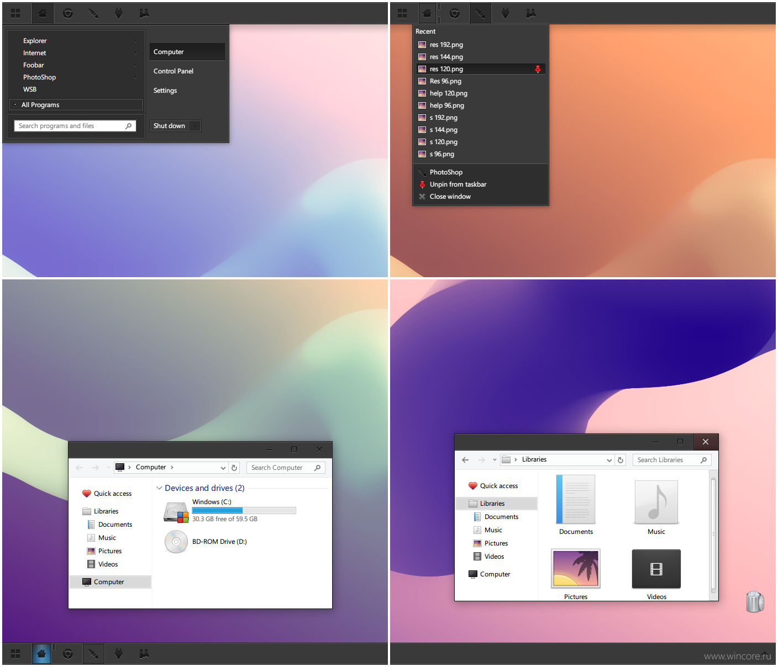Click chevron after Computer in address bar
778x667 pixels.
[172, 467]
